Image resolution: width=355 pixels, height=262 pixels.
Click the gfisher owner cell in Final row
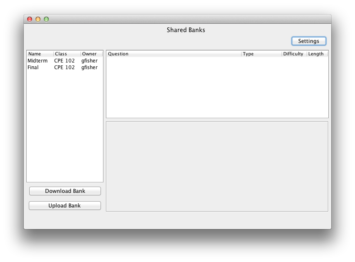(90, 67)
